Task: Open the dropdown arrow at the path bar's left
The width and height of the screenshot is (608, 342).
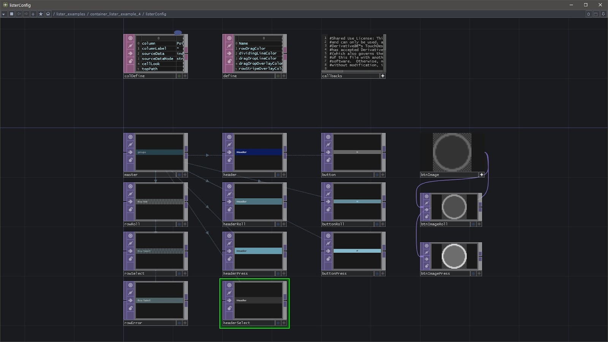Action: (x=4, y=14)
